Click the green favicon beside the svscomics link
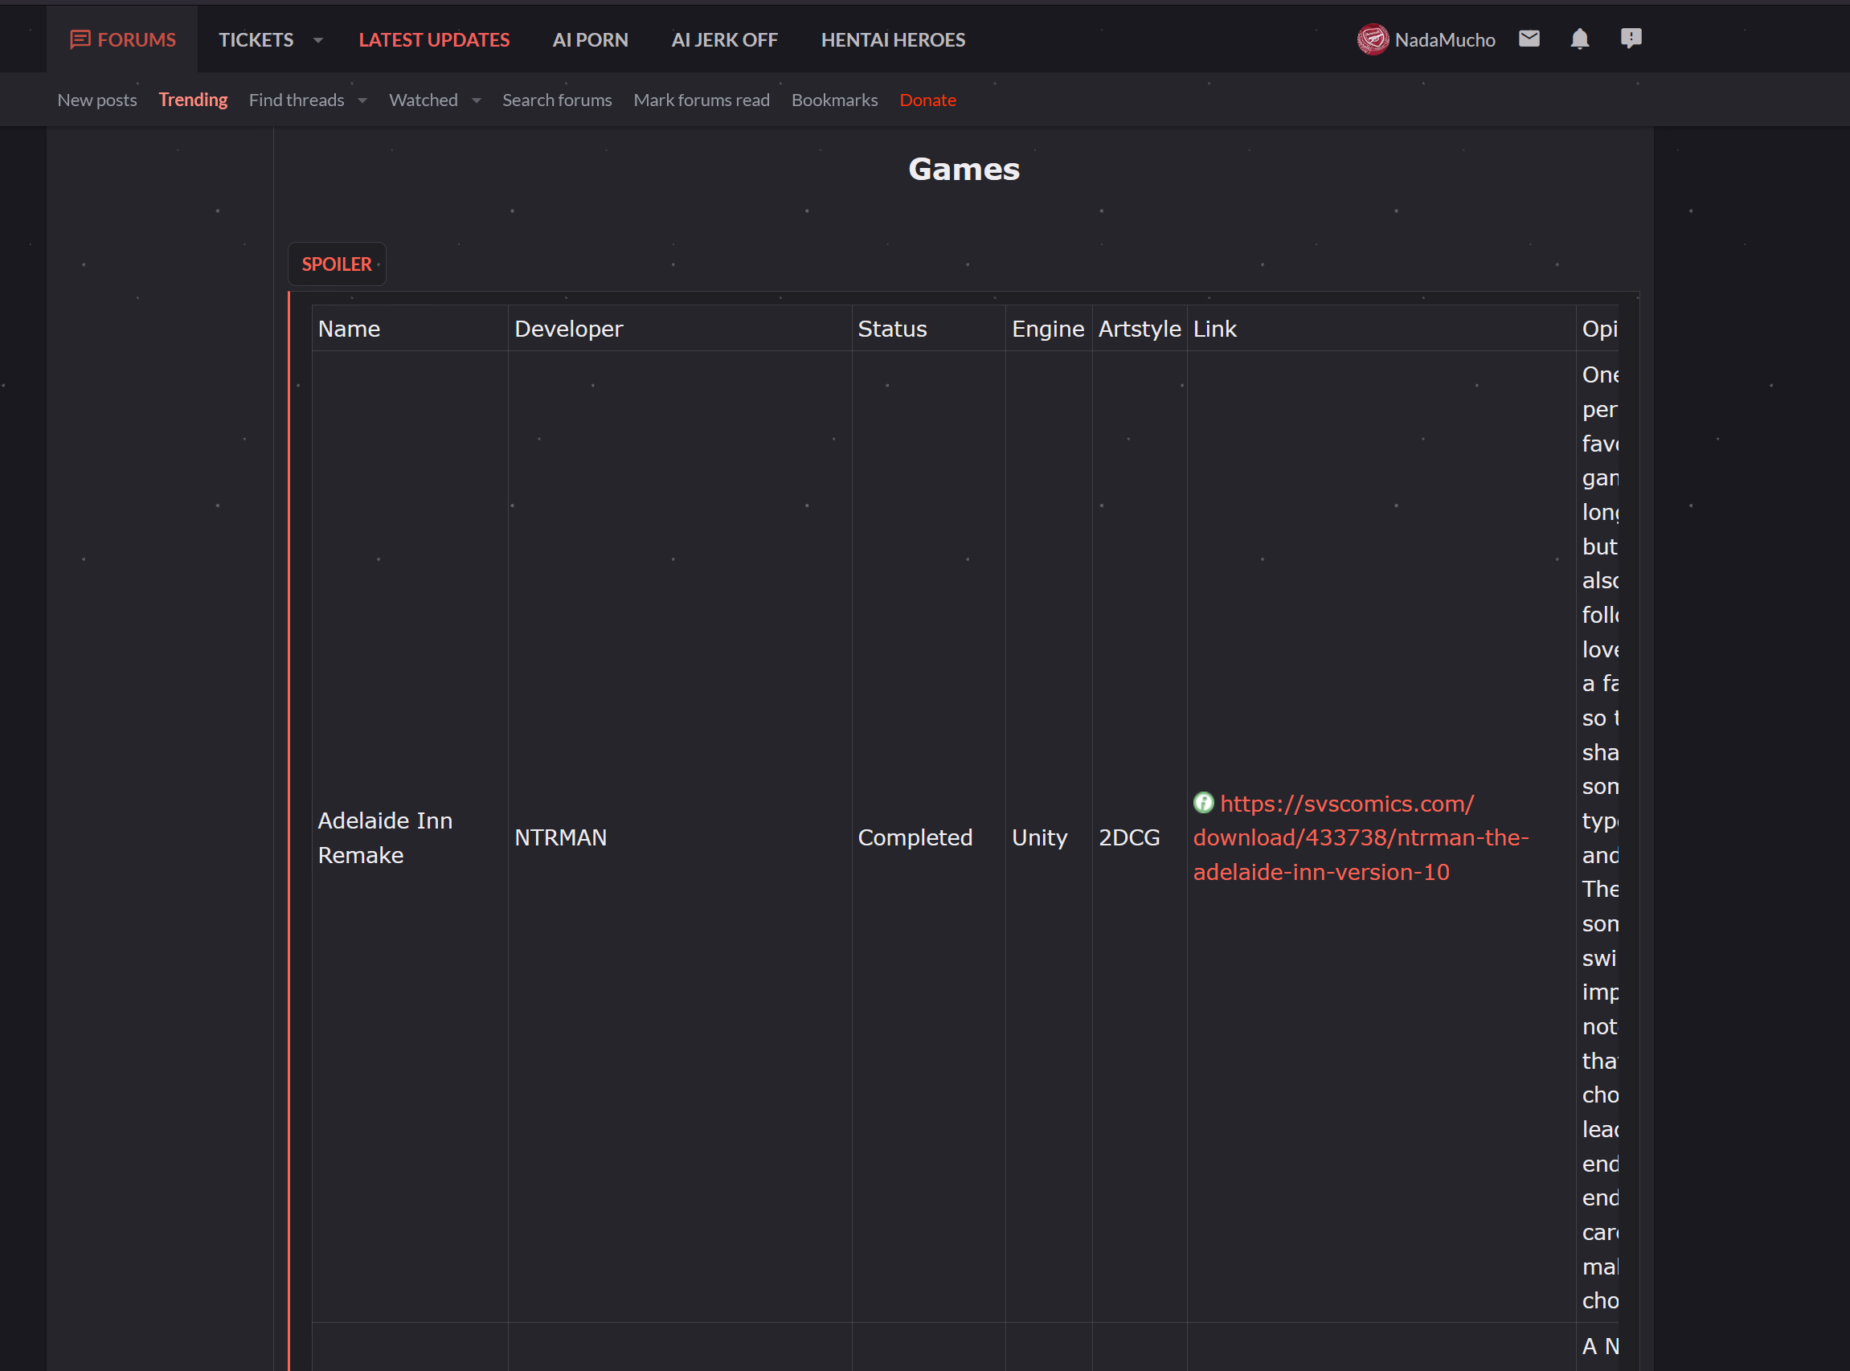Image resolution: width=1850 pixels, height=1371 pixels. [1202, 803]
